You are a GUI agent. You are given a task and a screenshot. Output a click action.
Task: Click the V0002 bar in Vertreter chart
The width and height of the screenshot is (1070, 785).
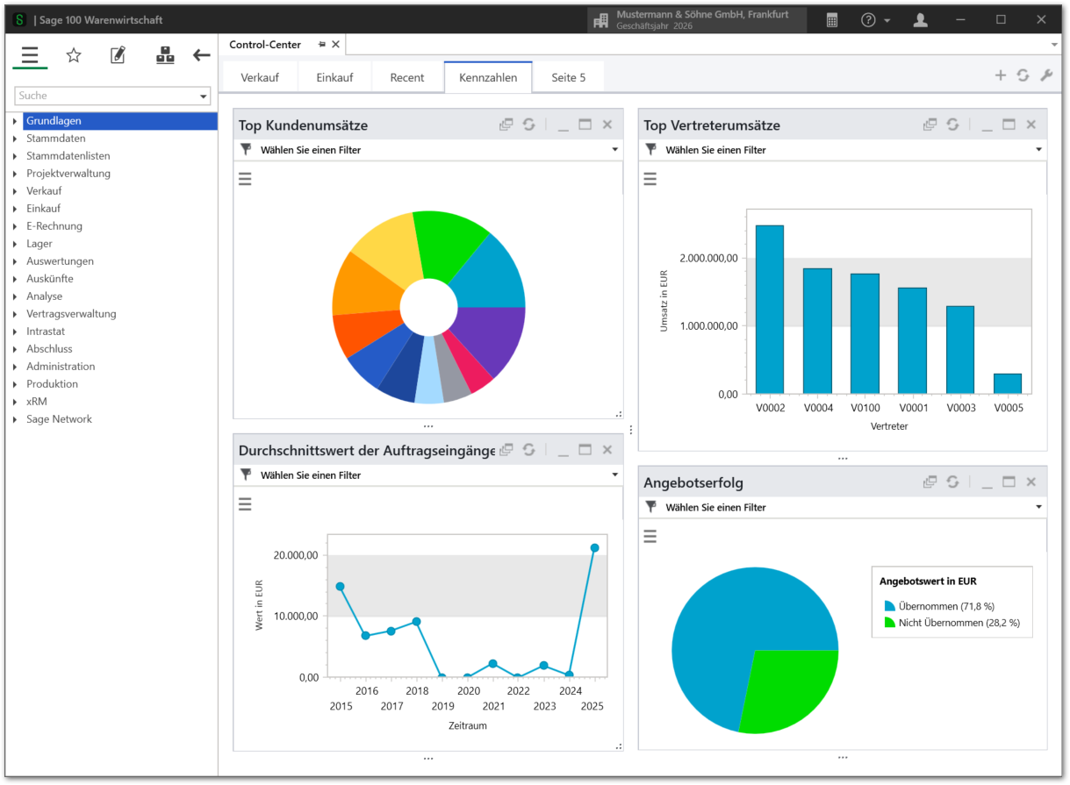point(770,310)
